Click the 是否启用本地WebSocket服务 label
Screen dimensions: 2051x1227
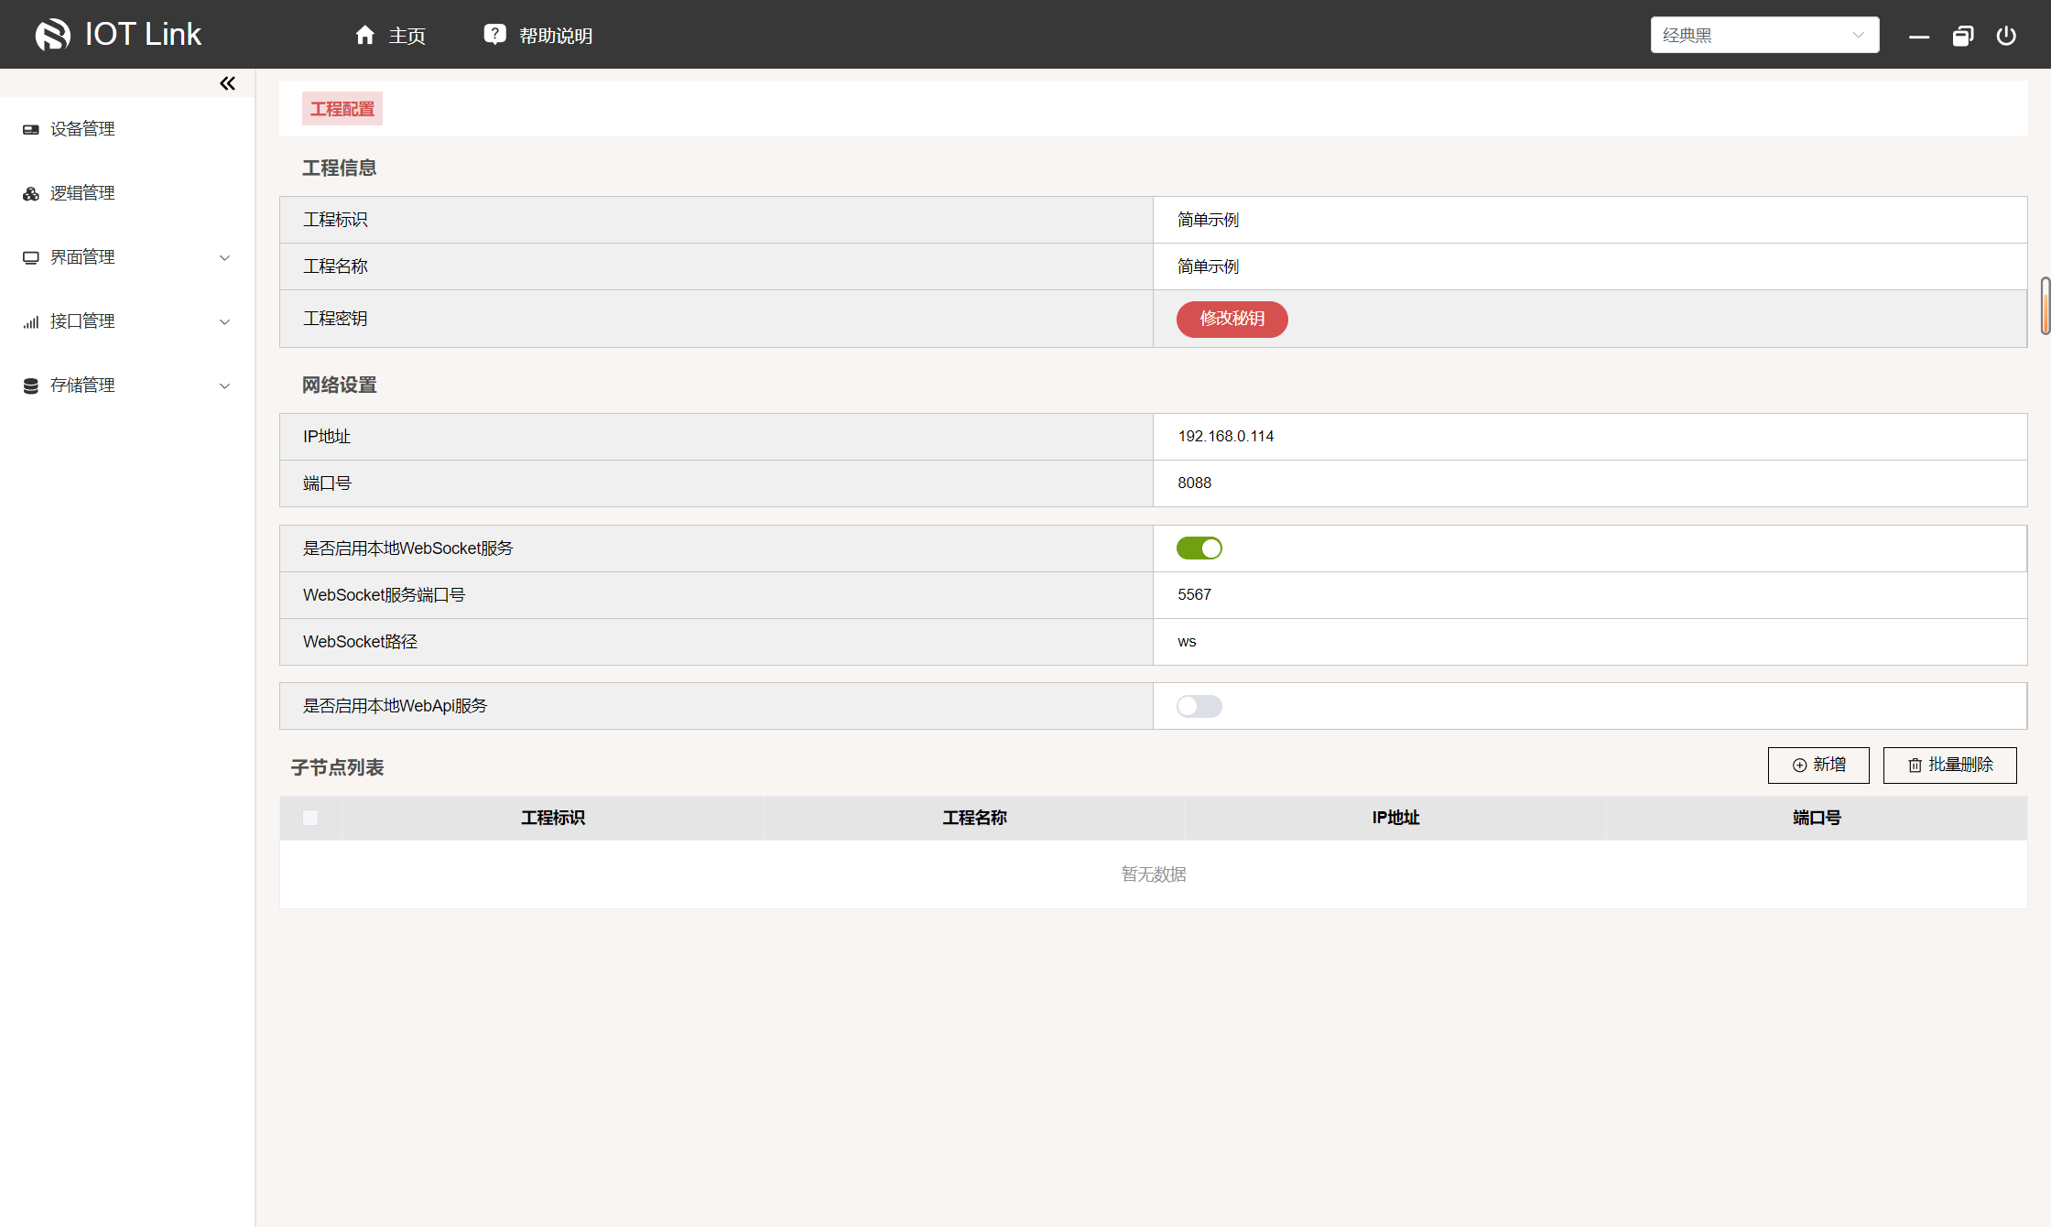tap(408, 548)
